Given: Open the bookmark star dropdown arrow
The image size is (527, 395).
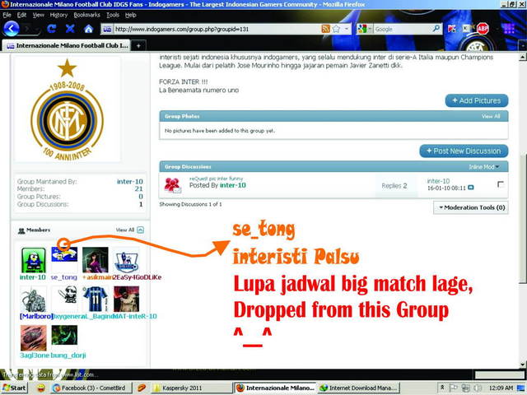Looking at the screenshot, I should (x=346, y=29).
